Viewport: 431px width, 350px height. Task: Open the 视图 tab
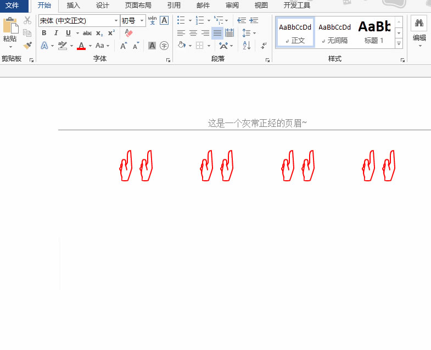pos(261,5)
